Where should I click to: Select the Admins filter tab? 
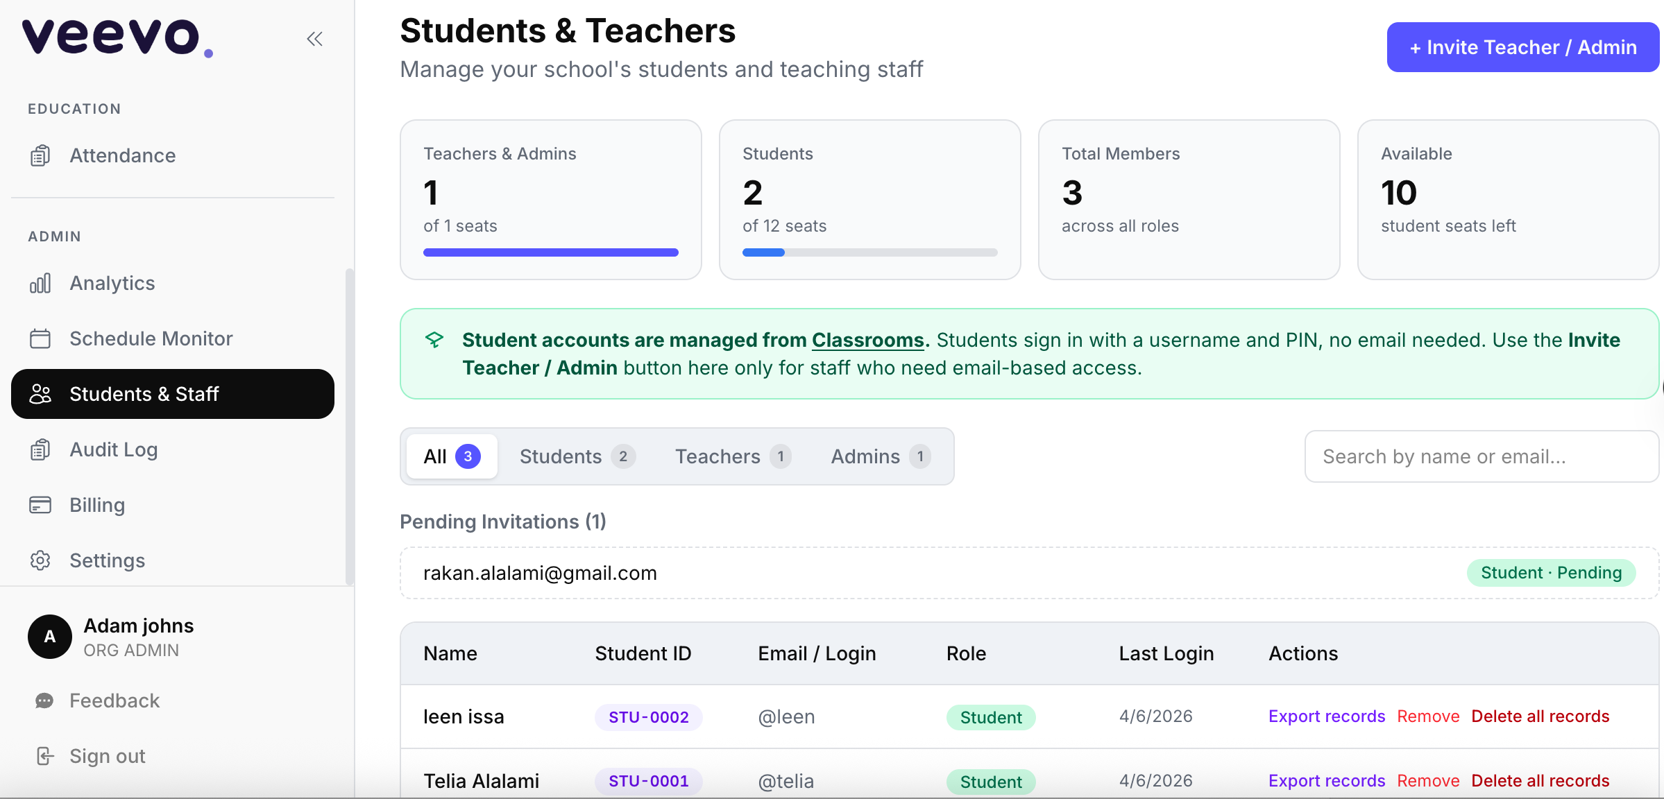[880, 456]
